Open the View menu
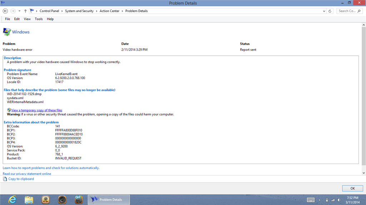366x205 pixels. point(27,19)
